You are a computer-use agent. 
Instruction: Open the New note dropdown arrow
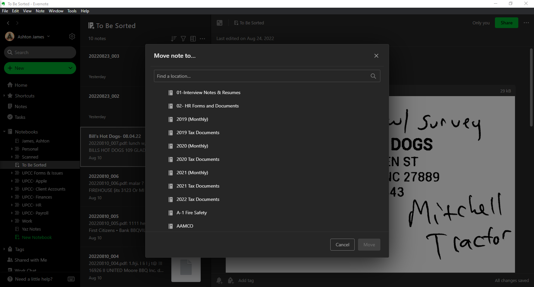pyautogui.click(x=70, y=68)
